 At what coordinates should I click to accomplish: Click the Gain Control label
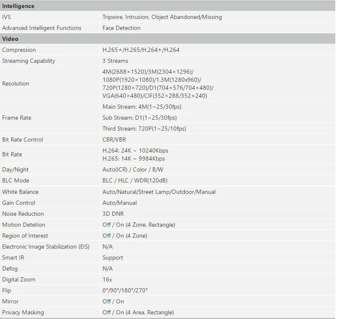[x=19, y=203]
